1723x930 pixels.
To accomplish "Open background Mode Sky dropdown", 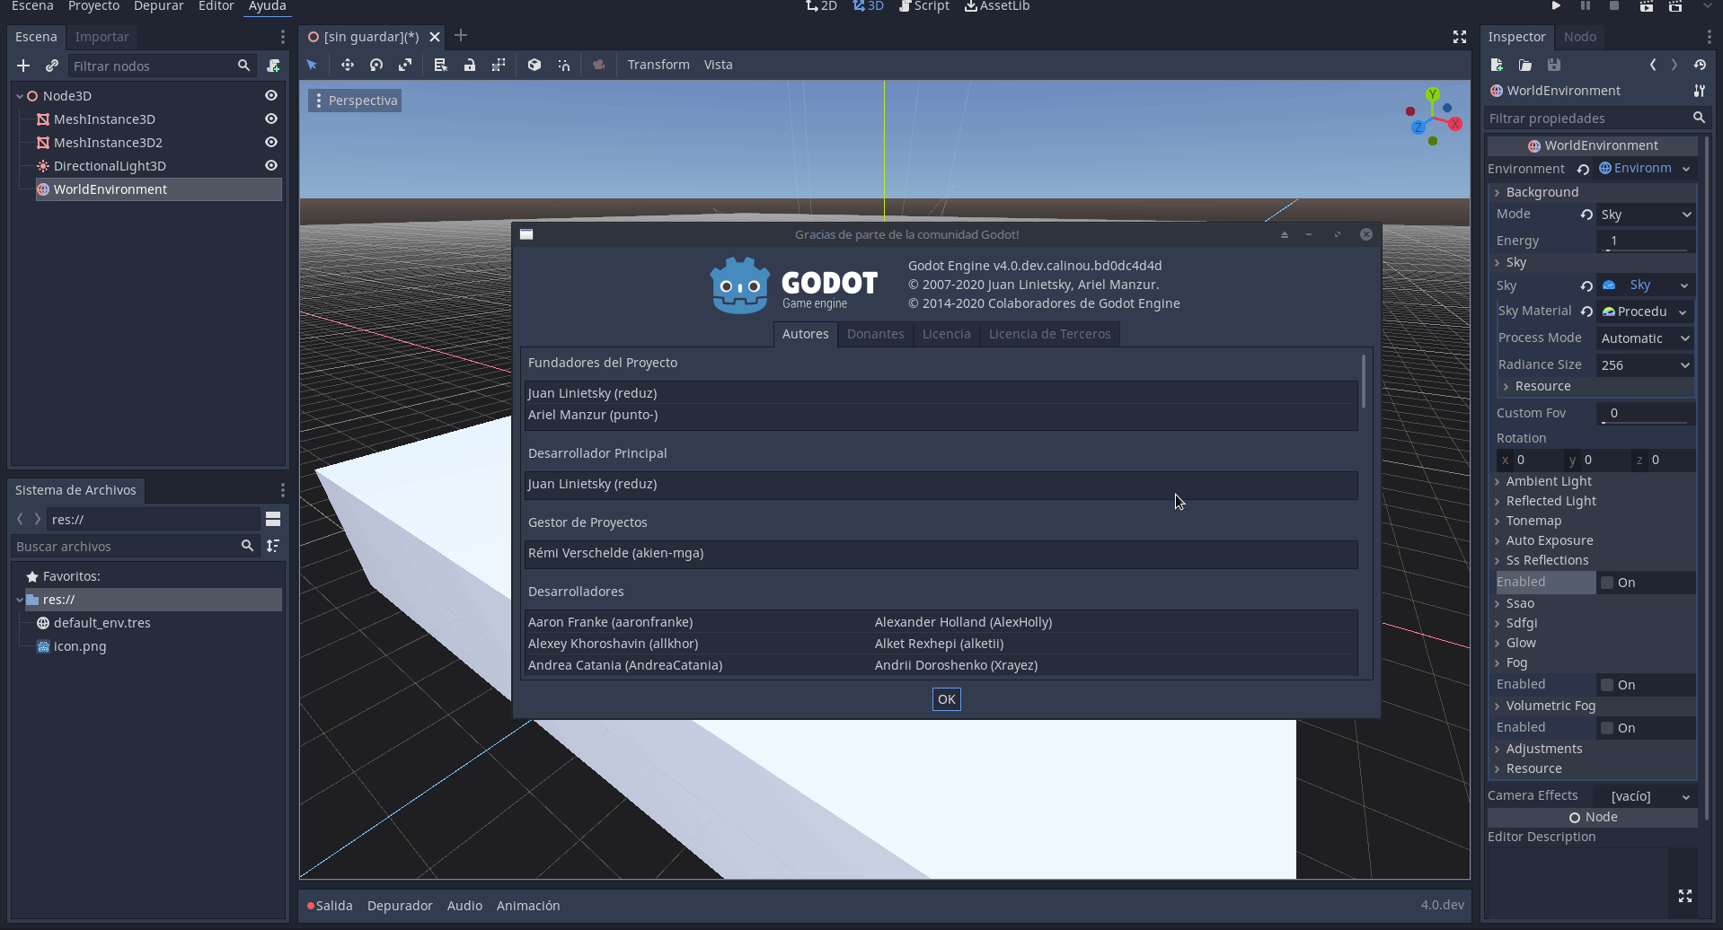I will [x=1646, y=215].
